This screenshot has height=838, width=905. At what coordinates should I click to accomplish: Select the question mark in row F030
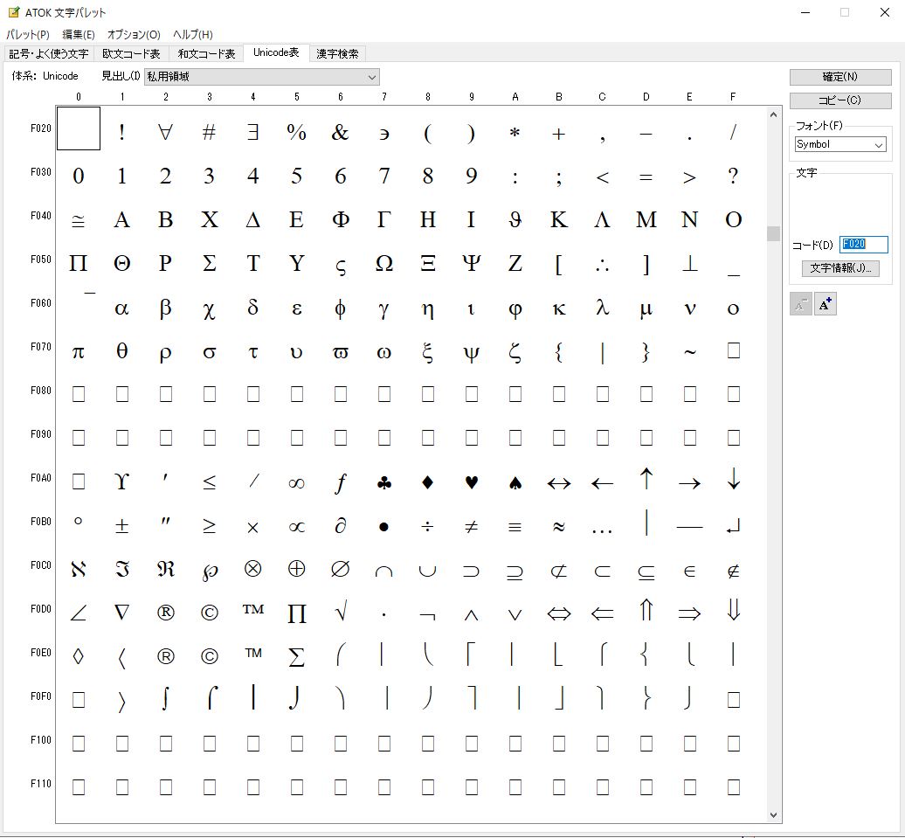(x=733, y=177)
